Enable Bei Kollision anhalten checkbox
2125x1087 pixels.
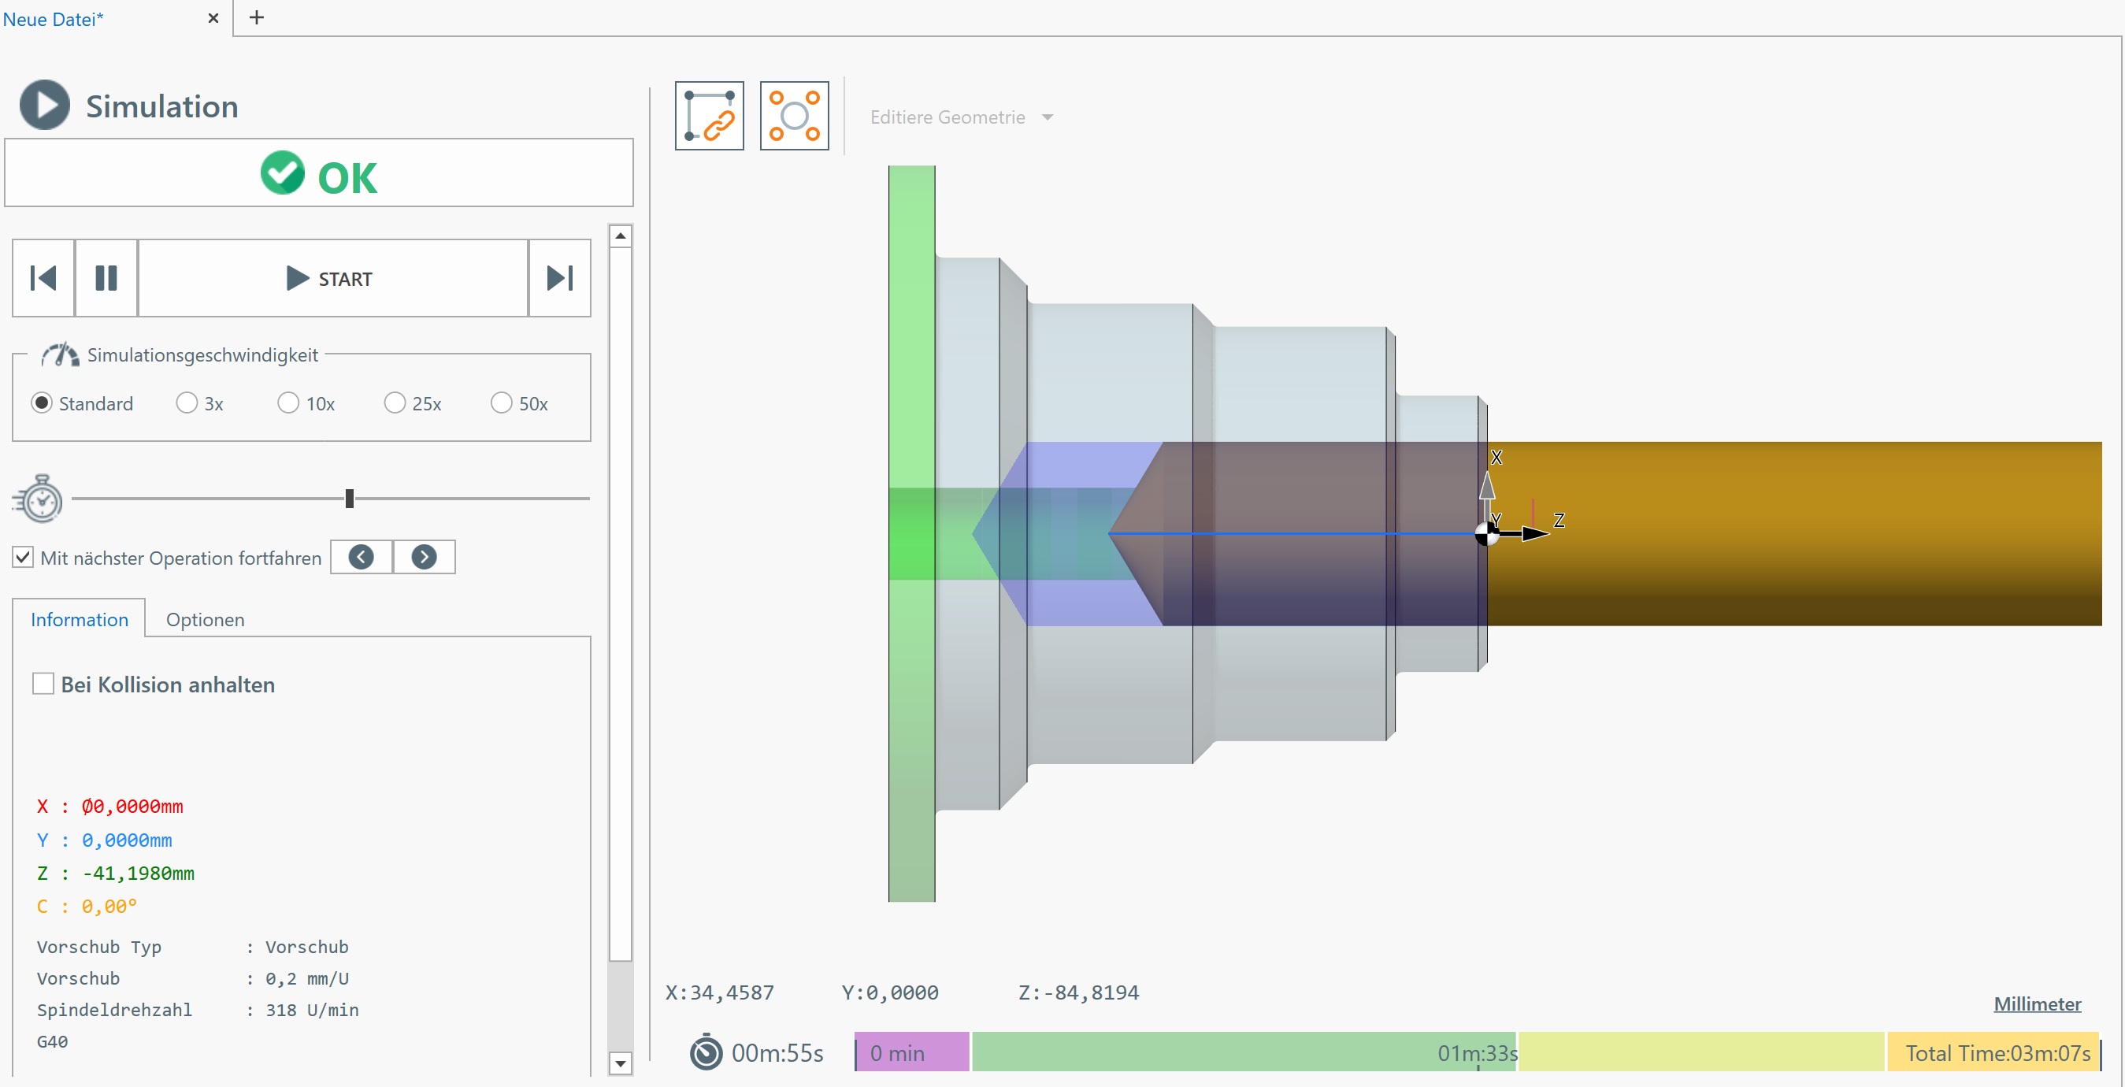pyautogui.click(x=43, y=684)
